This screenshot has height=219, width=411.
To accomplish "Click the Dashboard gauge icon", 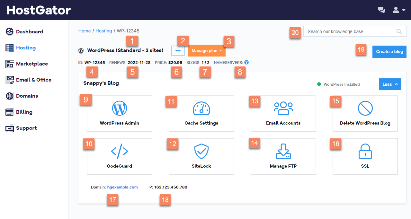I will point(10,31).
